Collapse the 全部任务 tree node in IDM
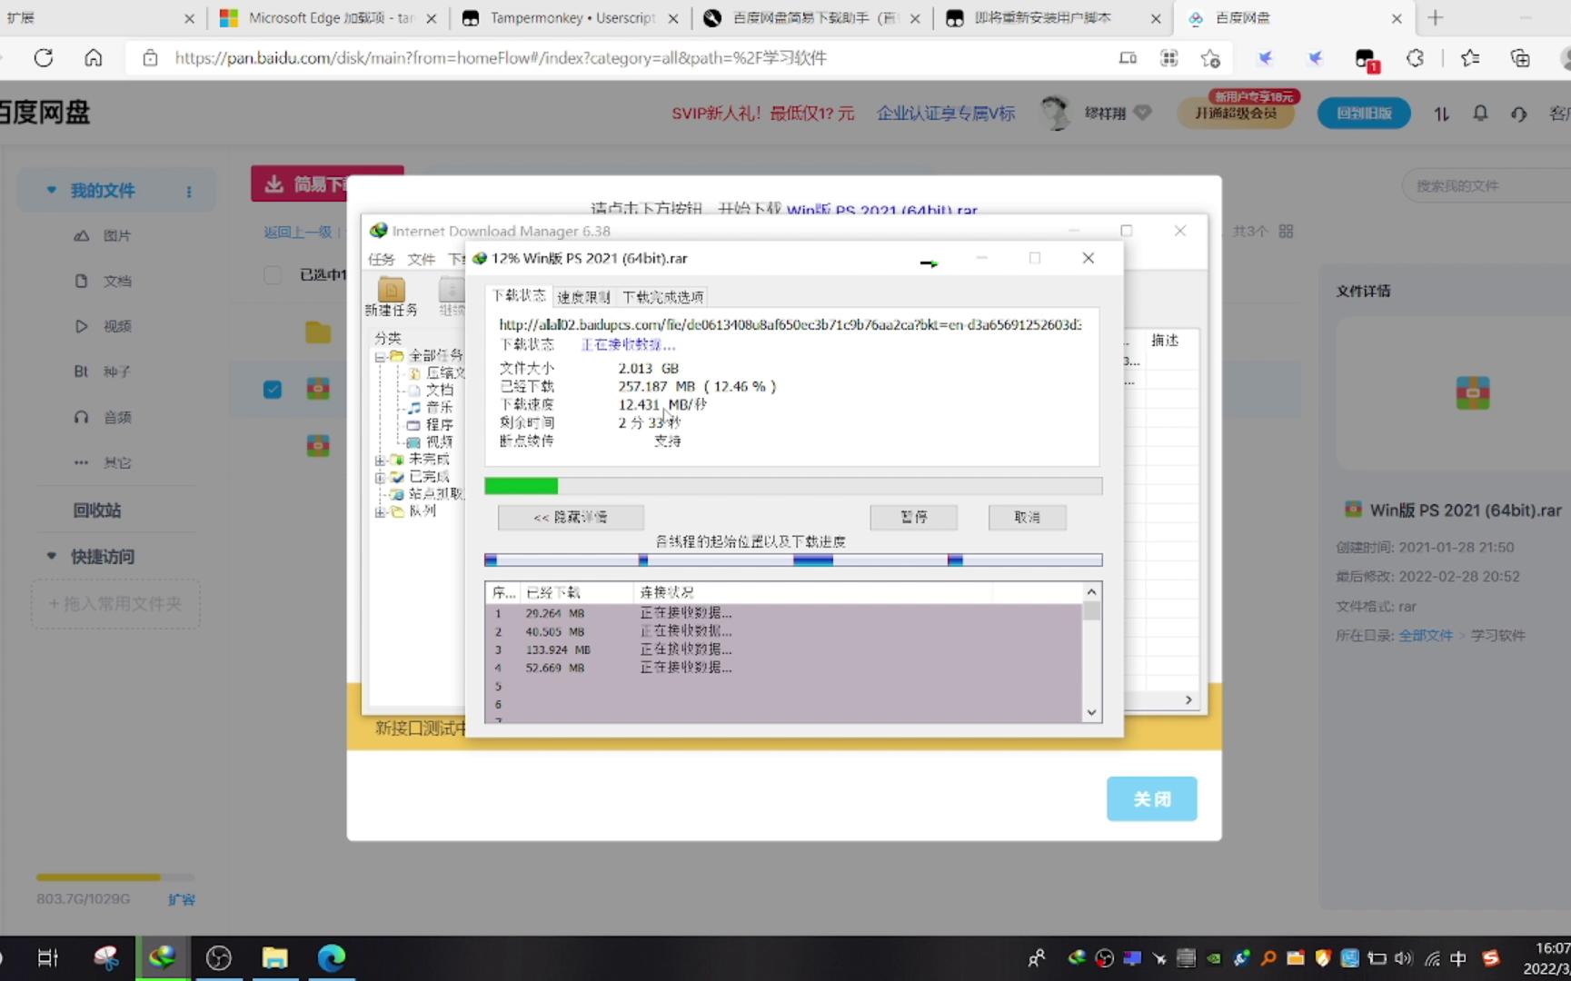Viewport: 1571px width, 981px height. coord(380,356)
